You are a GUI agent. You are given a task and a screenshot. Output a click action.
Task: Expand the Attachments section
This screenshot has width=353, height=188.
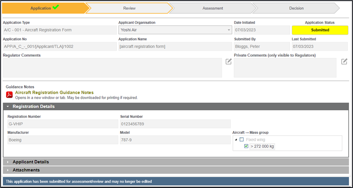[26, 170]
